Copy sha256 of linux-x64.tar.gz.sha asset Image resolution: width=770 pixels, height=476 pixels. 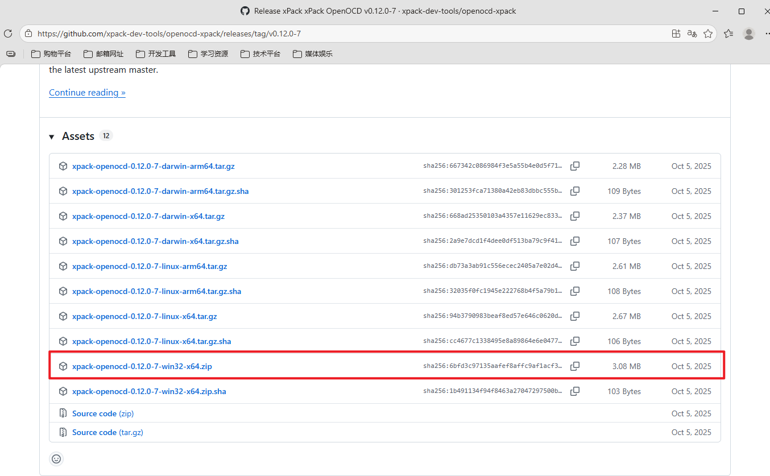point(575,341)
